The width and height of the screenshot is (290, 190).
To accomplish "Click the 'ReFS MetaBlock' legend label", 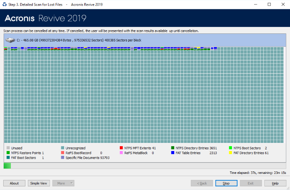I will [136, 153].
